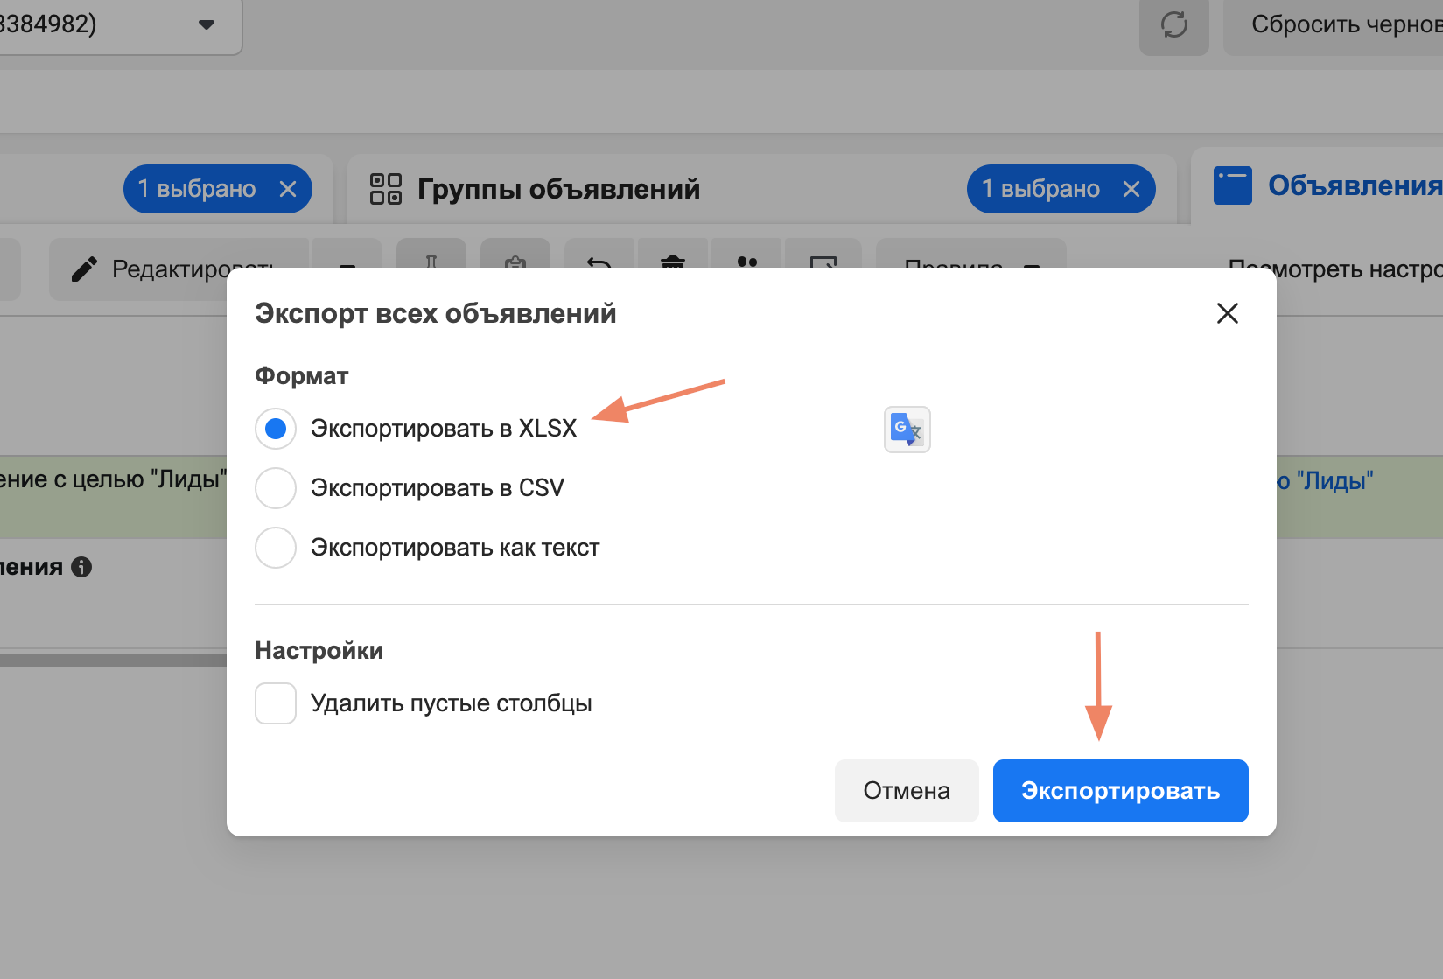Clear the '1 выбрано' selection in 'Группы объявлений'

pyautogui.click(x=1131, y=189)
